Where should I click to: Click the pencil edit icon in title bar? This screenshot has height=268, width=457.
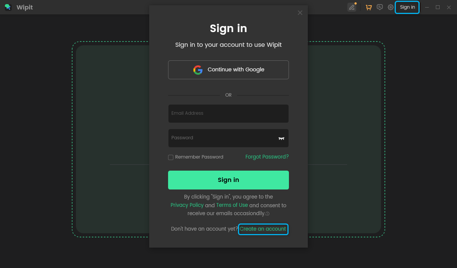point(352,7)
